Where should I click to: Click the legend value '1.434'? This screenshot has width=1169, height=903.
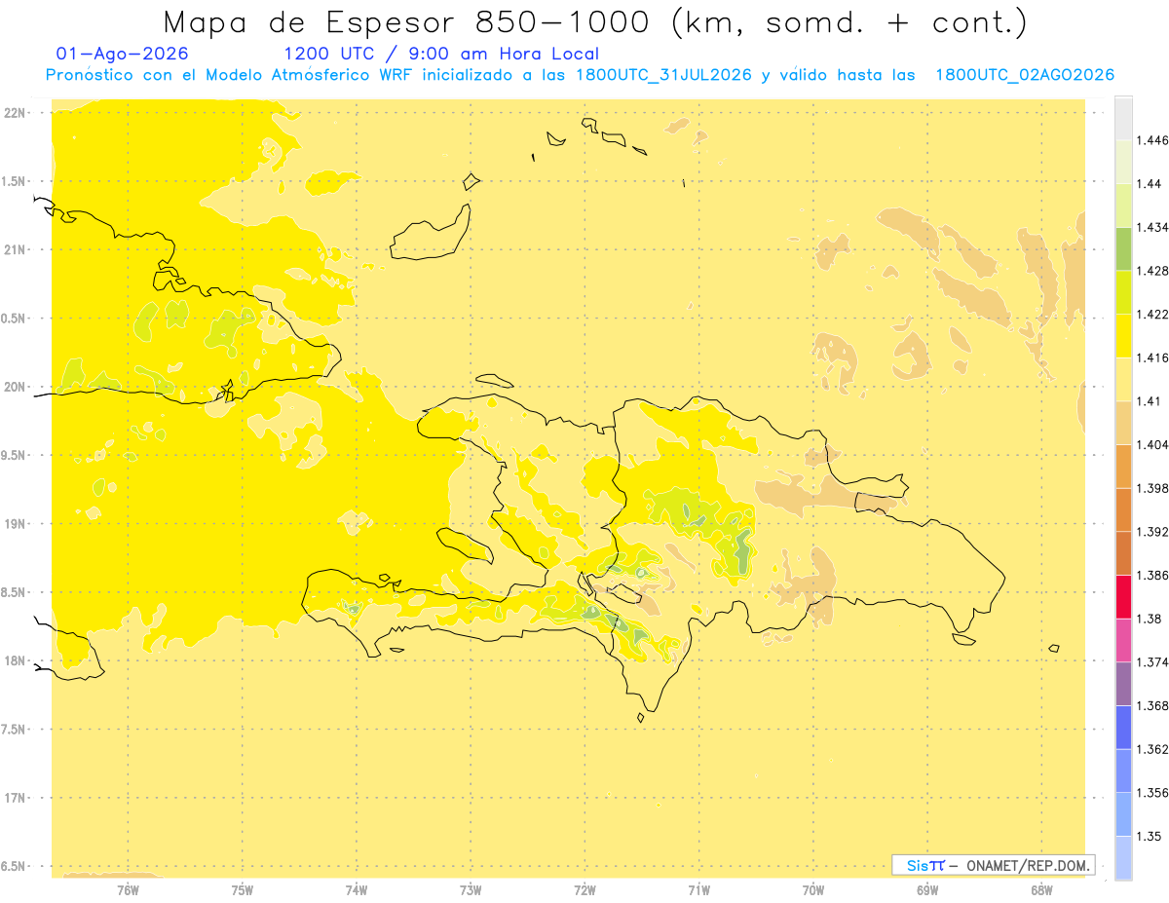[x=1153, y=227]
